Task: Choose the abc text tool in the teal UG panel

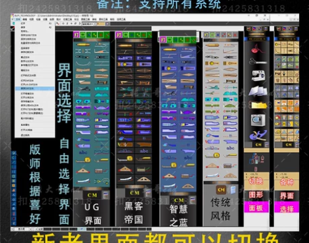Action: coord(83,152)
